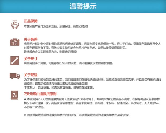
Task: Click the camera icon beside 关于色差
Action: pos(15,42)
